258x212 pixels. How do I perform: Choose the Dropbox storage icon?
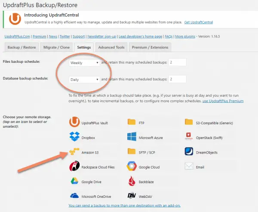[x=74, y=137]
